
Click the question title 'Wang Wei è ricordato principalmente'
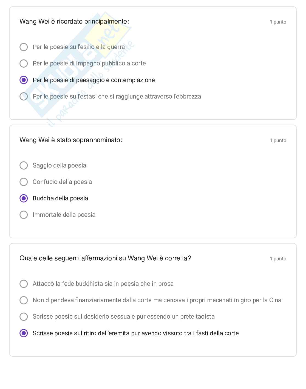(74, 21)
